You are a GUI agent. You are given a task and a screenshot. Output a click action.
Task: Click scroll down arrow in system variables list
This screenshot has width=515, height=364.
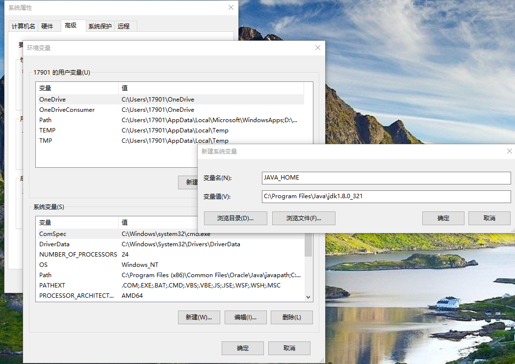tap(308, 297)
